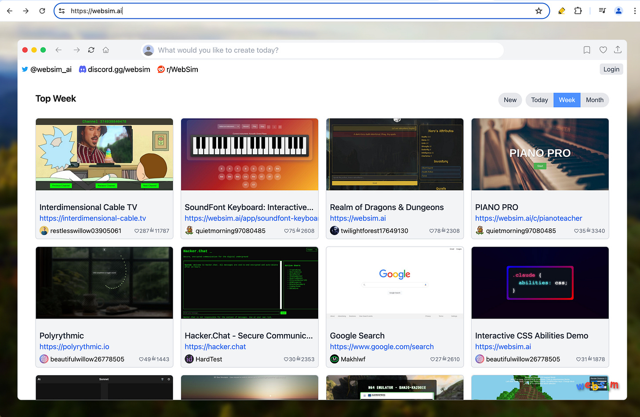Screen dimensions: 640x417
Task: Open https://www.google.com/search link
Action: [382, 347]
